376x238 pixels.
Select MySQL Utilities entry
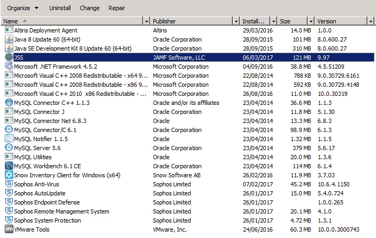33,157
